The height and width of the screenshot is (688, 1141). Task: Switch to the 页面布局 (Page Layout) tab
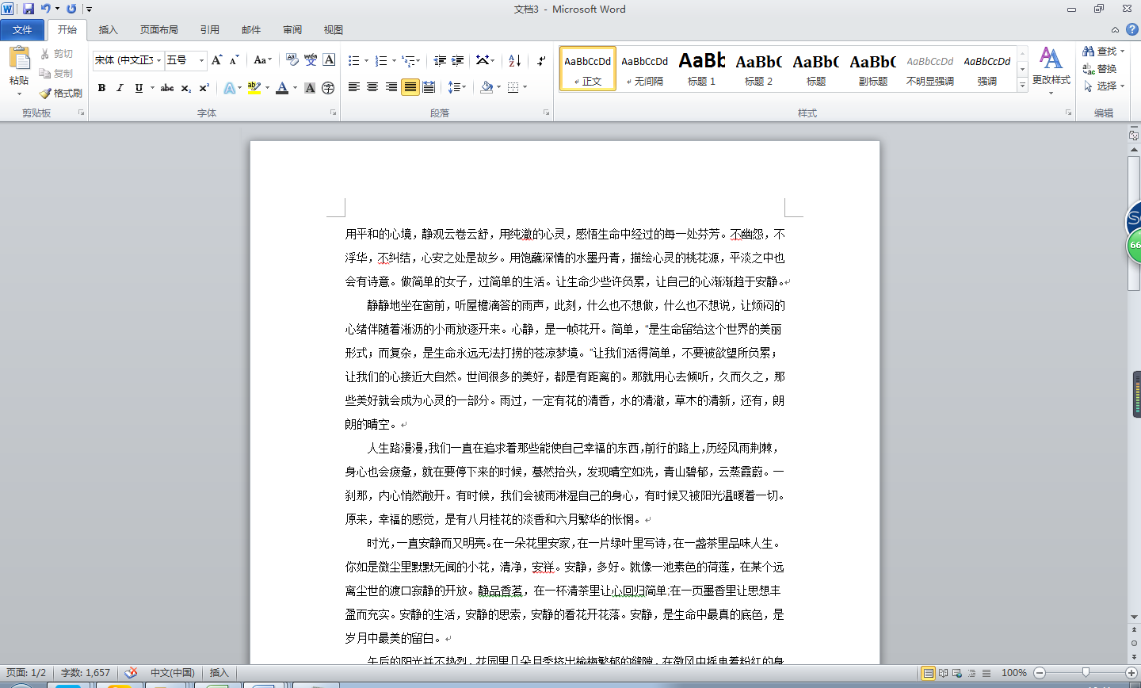159,30
